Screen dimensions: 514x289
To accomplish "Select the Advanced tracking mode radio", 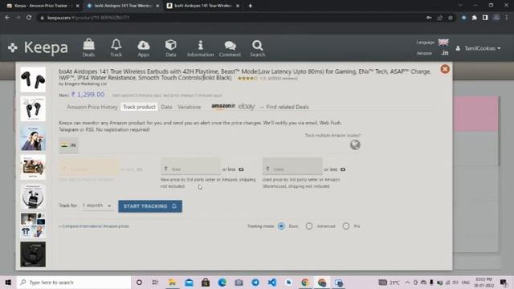I will click(308, 226).
